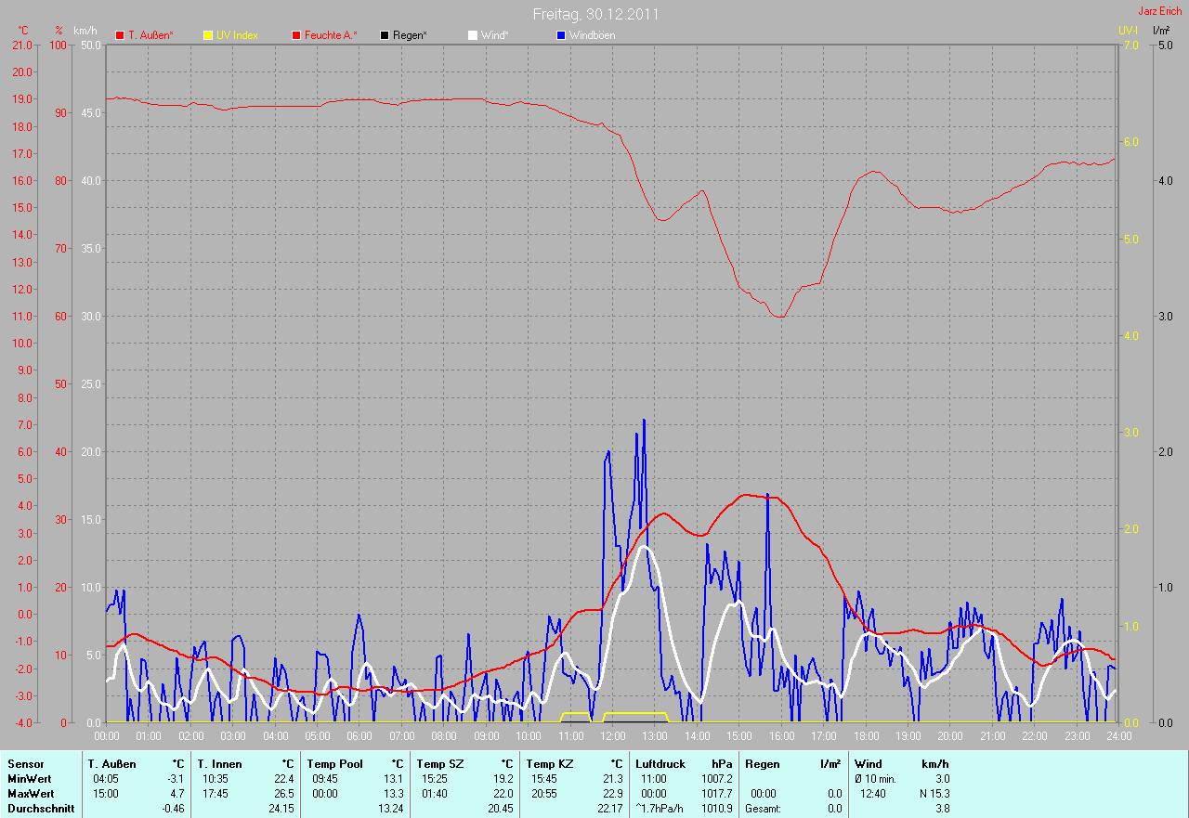Click the 'Luftdruck' column header
Screen dimensions: 1189x818
coord(659,764)
